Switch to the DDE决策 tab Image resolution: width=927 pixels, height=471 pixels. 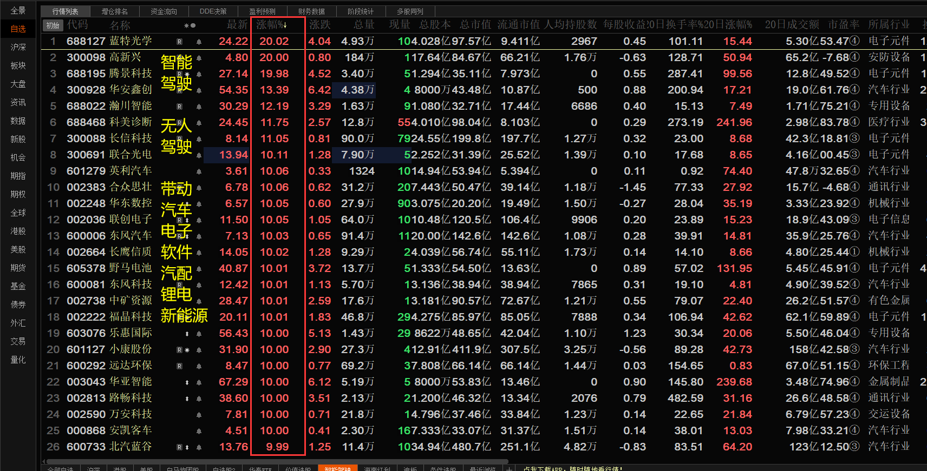(x=213, y=11)
